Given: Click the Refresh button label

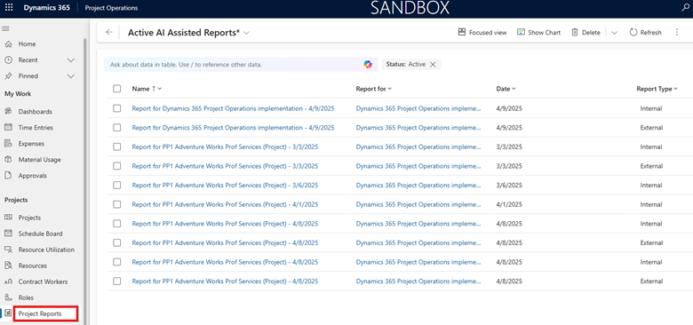Looking at the screenshot, I should (x=651, y=33).
